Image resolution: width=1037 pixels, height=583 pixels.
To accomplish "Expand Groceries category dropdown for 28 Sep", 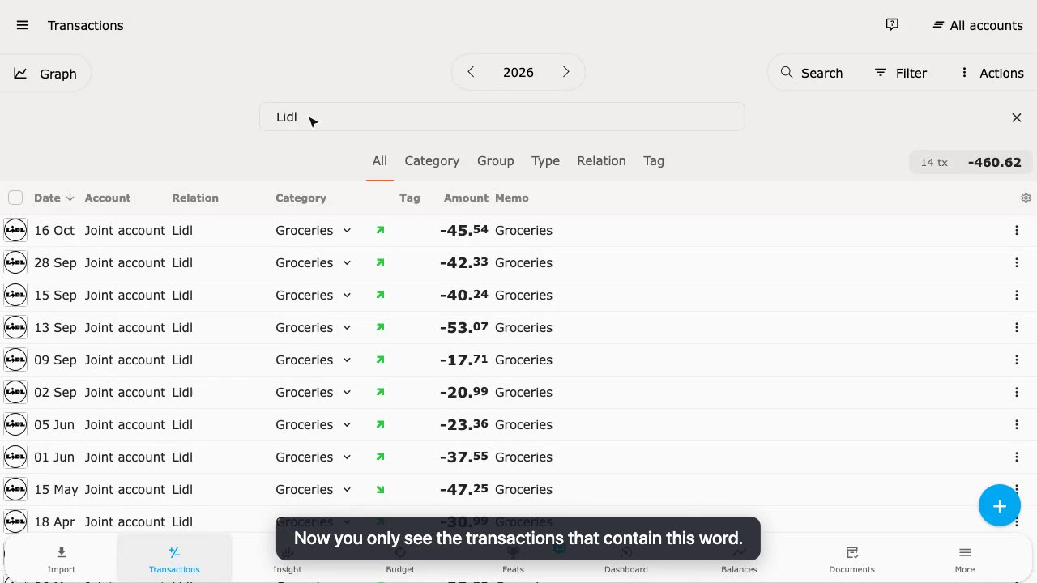I will [x=347, y=262].
